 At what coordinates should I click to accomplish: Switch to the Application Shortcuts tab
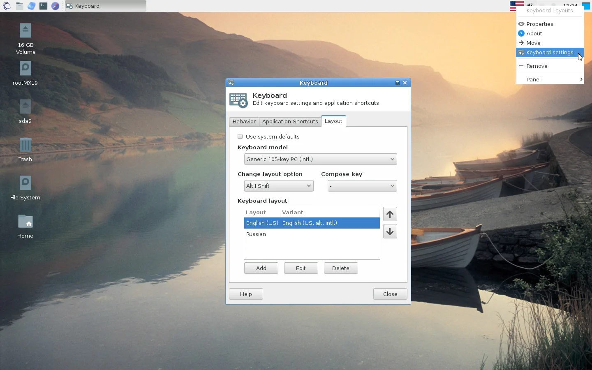pyautogui.click(x=290, y=121)
